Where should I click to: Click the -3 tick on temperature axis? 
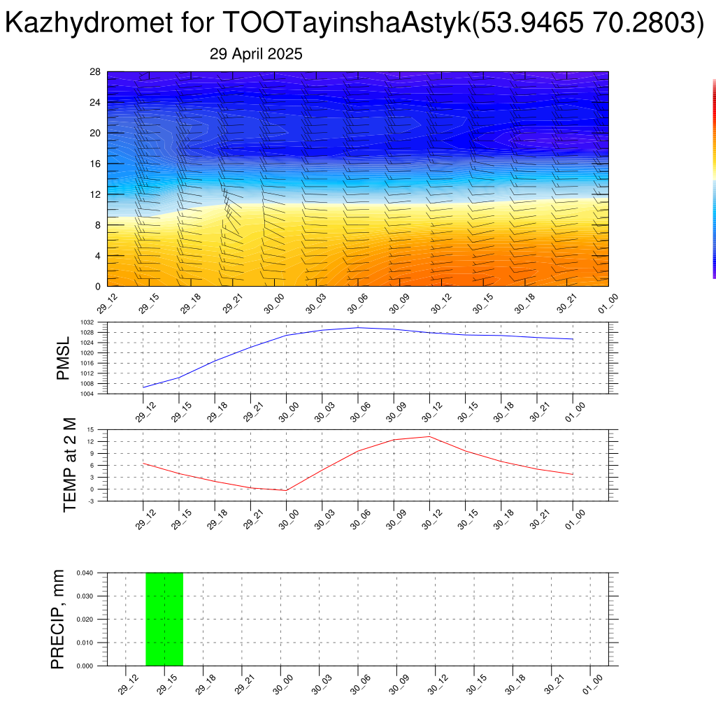click(91, 501)
